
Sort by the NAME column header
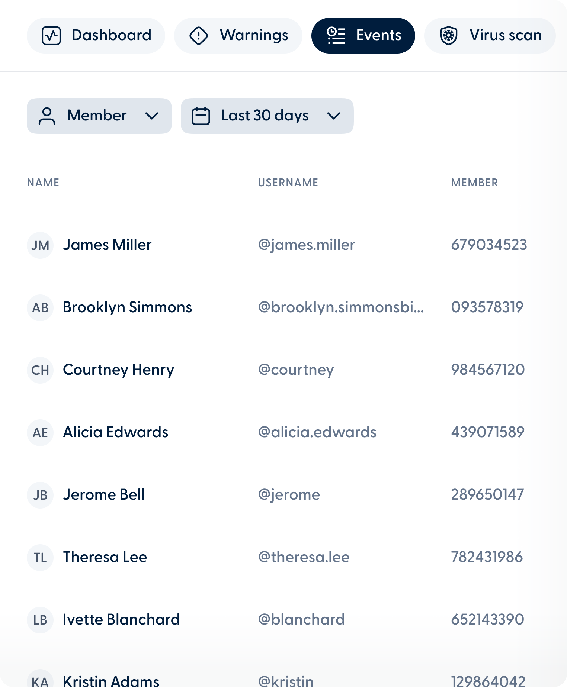(43, 183)
